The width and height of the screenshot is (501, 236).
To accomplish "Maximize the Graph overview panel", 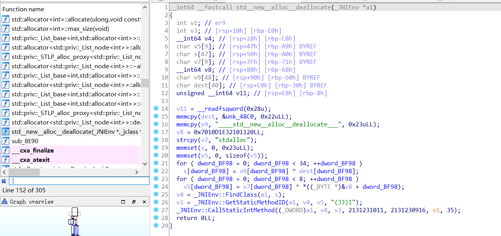I will 123,202.
